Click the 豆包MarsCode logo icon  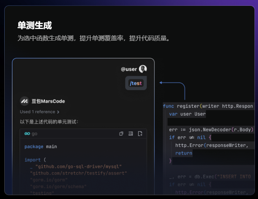coord(24,101)
